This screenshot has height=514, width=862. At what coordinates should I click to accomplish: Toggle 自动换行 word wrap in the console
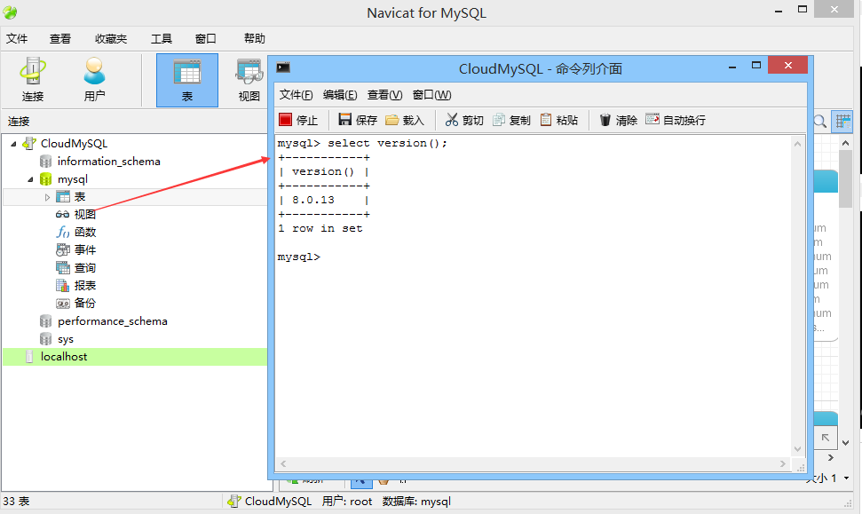pos(676,120)
